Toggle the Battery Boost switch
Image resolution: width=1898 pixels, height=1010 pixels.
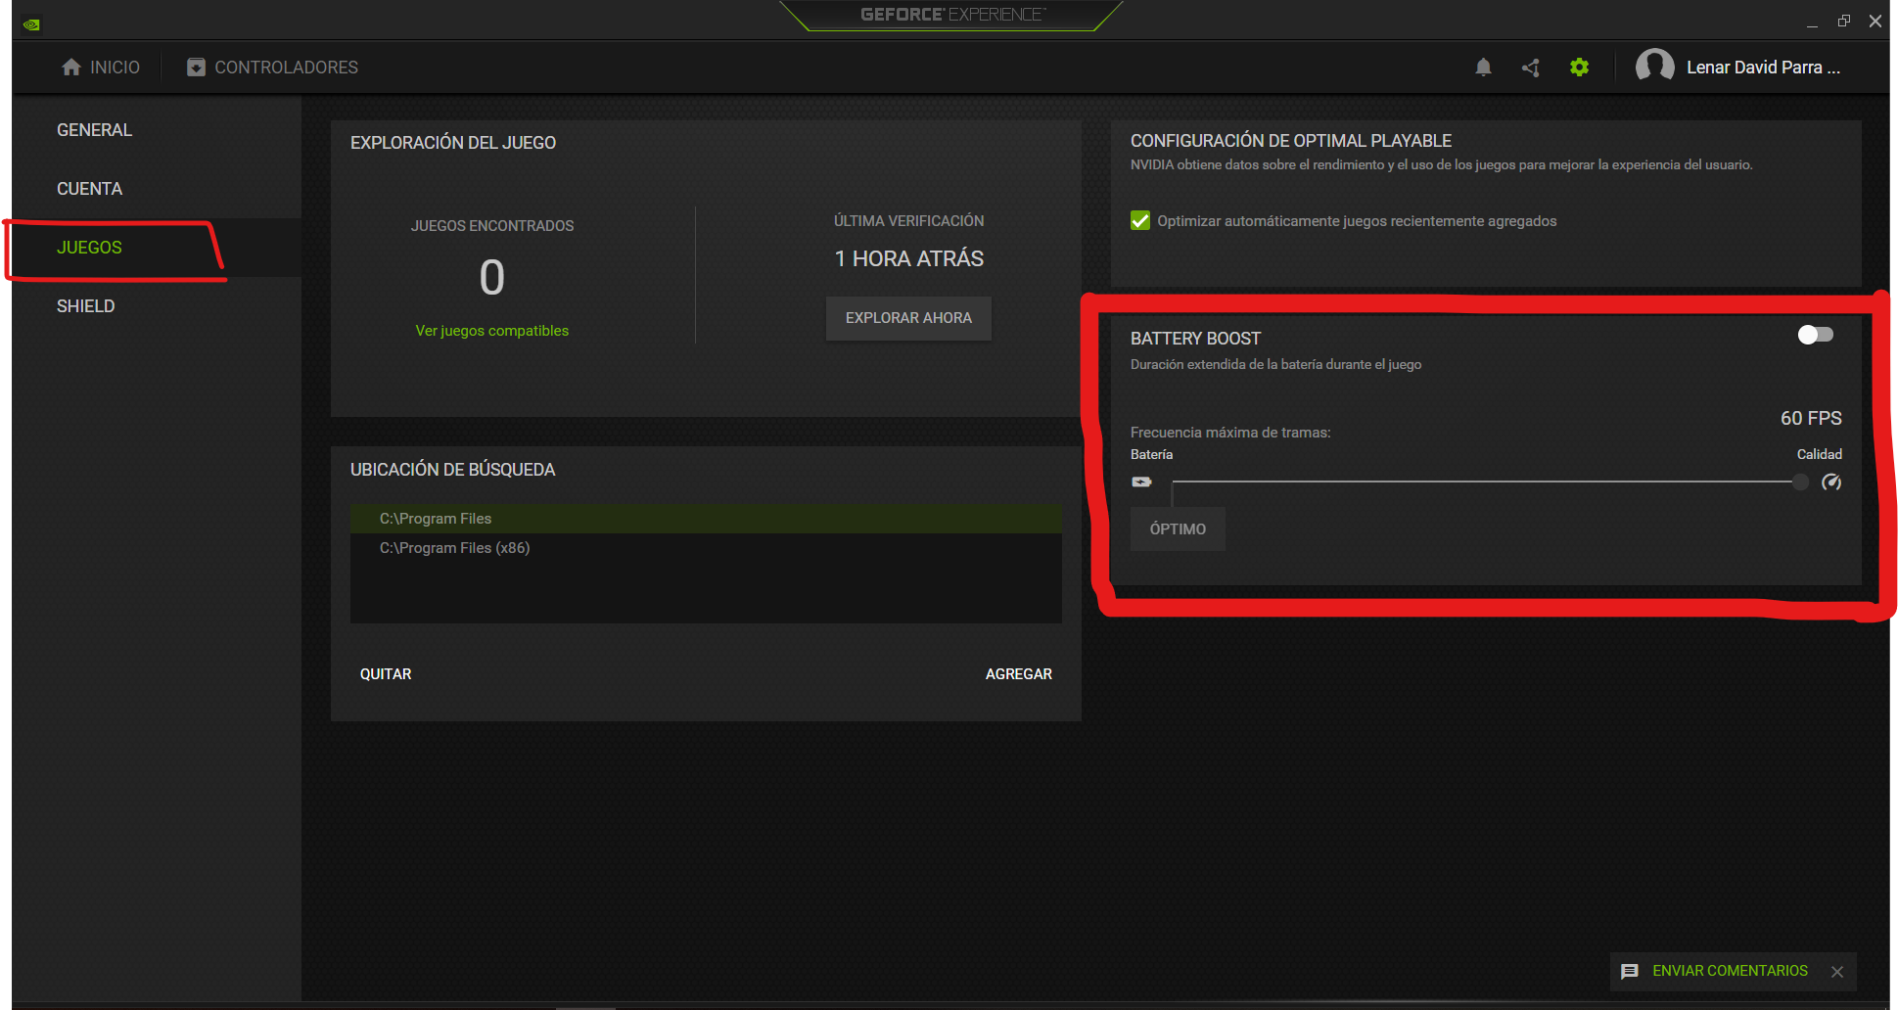click(x=1815, y=335)
